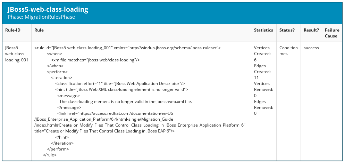345x163 pixels.
Task: Click the Create or Modify Files title attribute
Action: (x=104, y=131)
